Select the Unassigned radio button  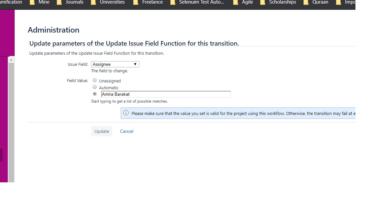(x=94, y=80)
